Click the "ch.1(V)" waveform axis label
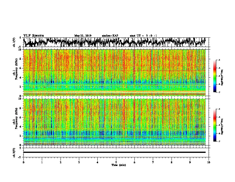This screenshot has width=235, height=182. pyautogui.click(x=14, y=42)
